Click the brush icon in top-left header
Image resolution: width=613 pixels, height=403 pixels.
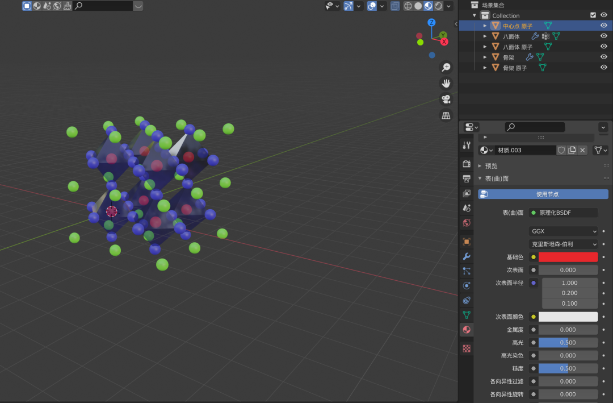point(67,6)
